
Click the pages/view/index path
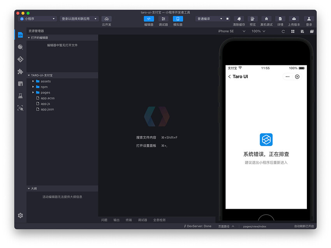255,227
